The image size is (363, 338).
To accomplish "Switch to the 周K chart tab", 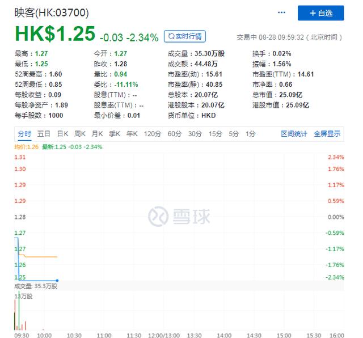I will pos(80,134).
